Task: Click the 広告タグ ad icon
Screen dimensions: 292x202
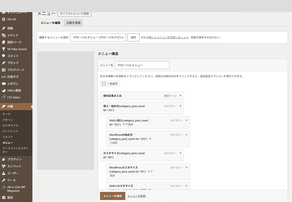Action: [3, 76]
